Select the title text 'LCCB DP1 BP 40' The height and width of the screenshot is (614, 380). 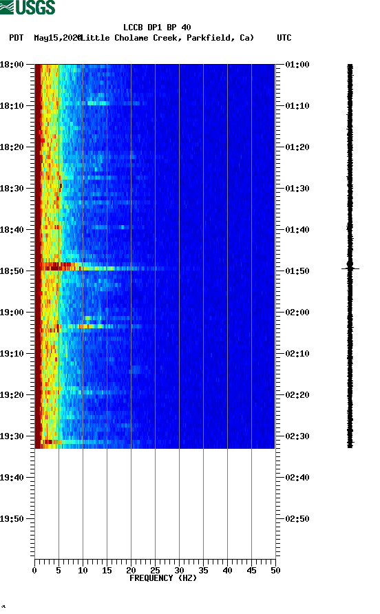[157, 28]
